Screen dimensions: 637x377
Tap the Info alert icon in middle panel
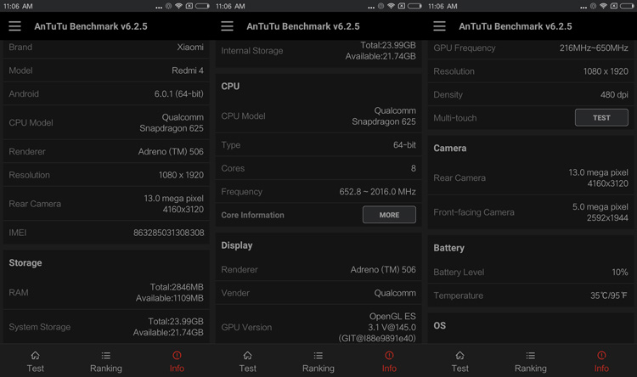tap(389, 356)
